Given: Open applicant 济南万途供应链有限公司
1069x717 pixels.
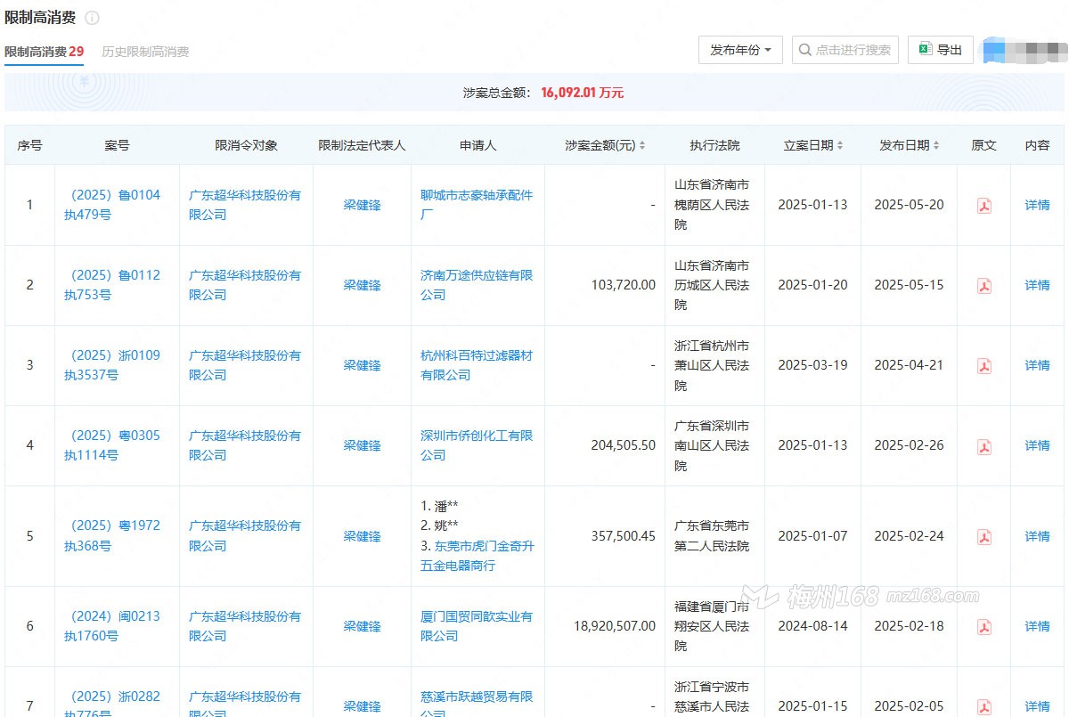Looking at the screenshot, I should click(x=477, y=285).
